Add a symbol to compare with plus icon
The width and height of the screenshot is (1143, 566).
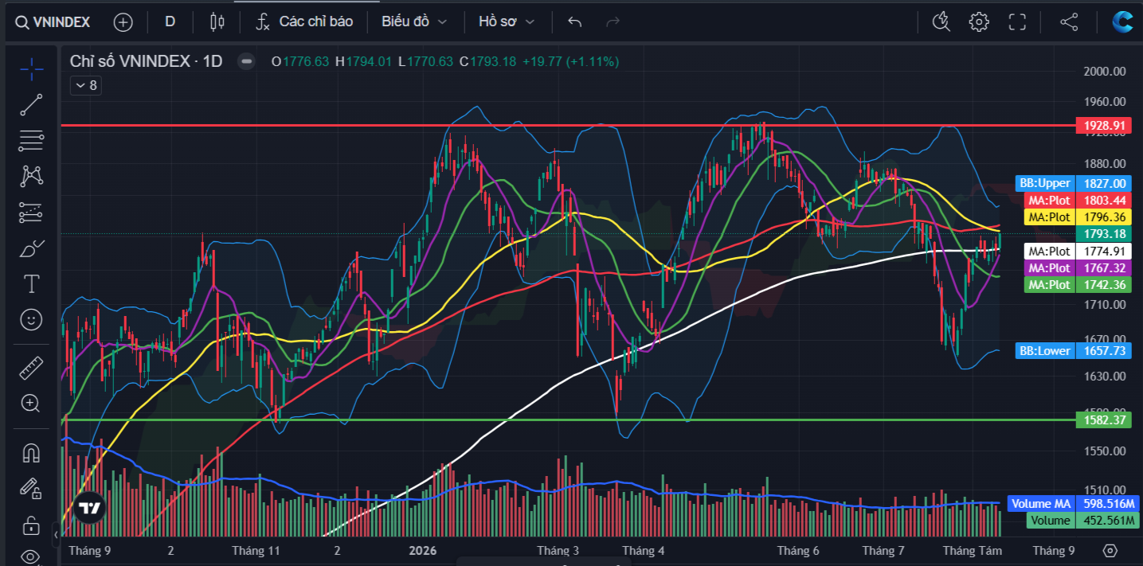pos(123,22)
